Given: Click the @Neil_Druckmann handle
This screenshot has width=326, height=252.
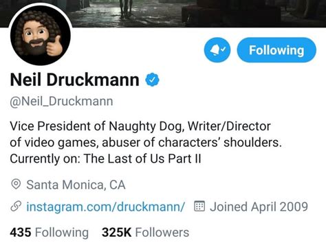Looking at the screenshot, I should pyautogui.click(x=61, y=102).
